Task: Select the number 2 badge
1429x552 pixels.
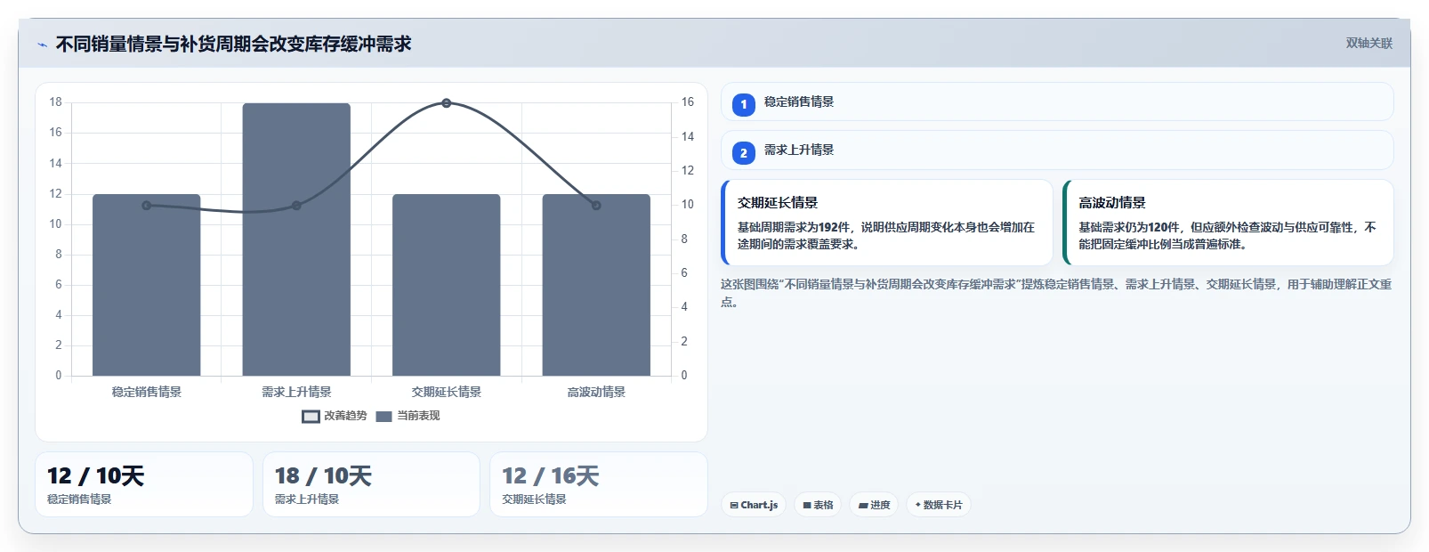Action: tap(744, 153)
